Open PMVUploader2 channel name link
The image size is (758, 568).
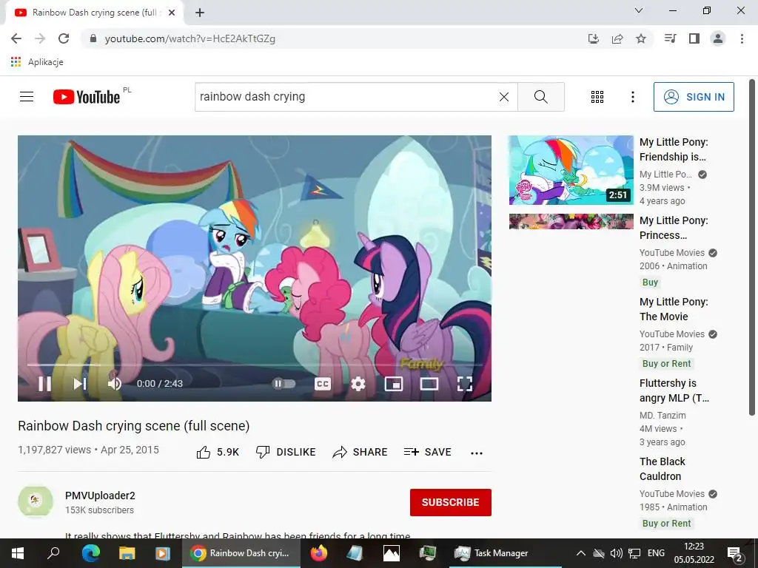click(x=100, y=496)
